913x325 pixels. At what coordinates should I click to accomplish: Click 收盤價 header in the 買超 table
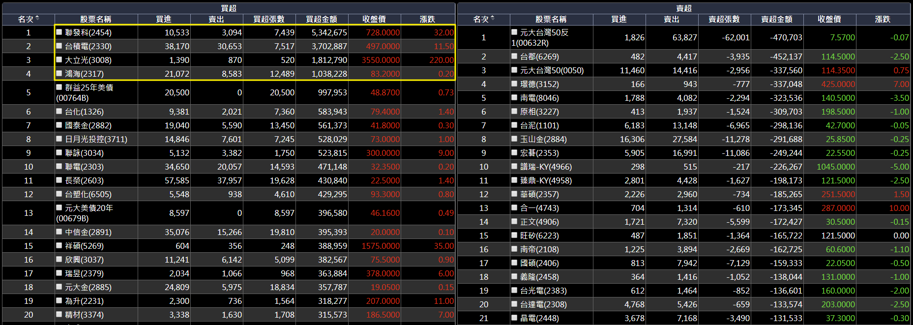point(374,19)
